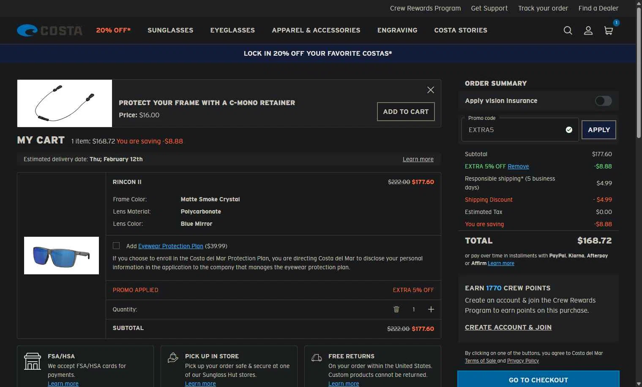Toggle Apply vision insurance switch
Viewport: 642px width, 387px height.
(603, 101)
